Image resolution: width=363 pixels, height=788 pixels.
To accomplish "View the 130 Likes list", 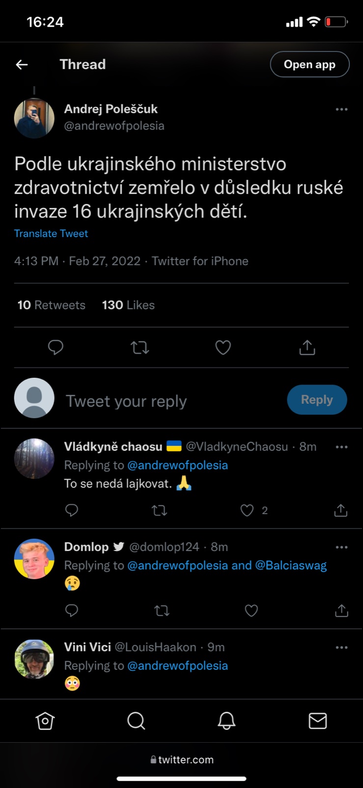I will [128, 305].
